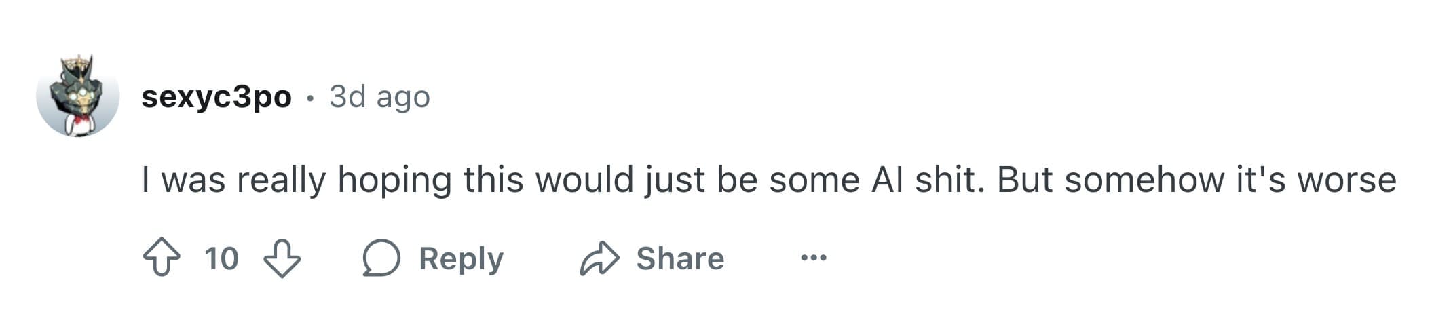Viewport: 1451px width, 331px height.
Task: Click the vote count number 10
Action: pos(221,258)
